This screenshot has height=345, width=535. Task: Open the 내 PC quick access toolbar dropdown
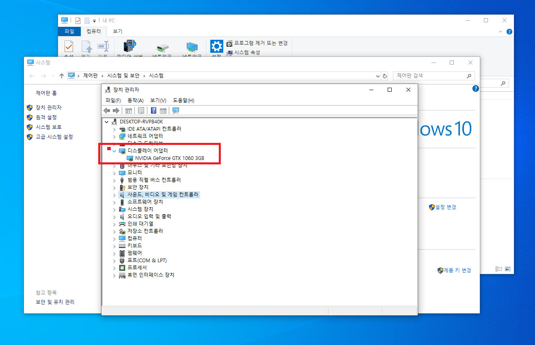point(94,20)
